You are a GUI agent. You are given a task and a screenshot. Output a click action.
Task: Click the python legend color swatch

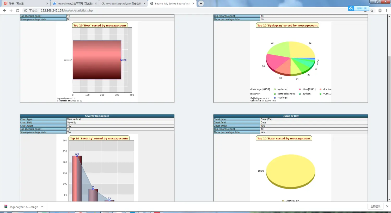[300, 94]
